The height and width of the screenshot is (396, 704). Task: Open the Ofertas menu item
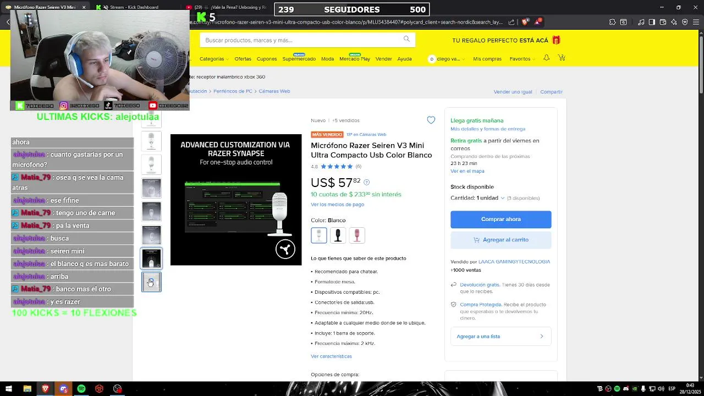click(x=243, y=59)
